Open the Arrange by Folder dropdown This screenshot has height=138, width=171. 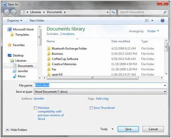153,31
